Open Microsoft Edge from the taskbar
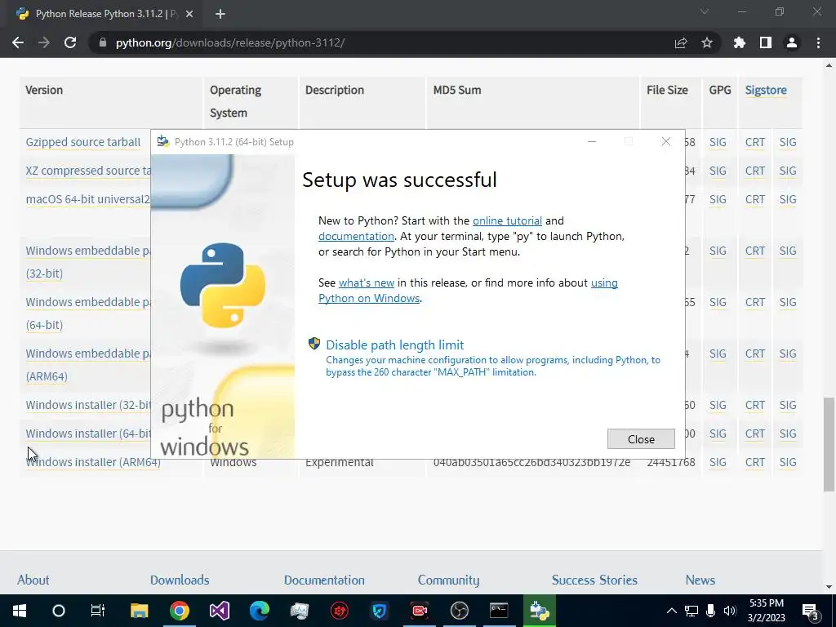 coord(259,611)
